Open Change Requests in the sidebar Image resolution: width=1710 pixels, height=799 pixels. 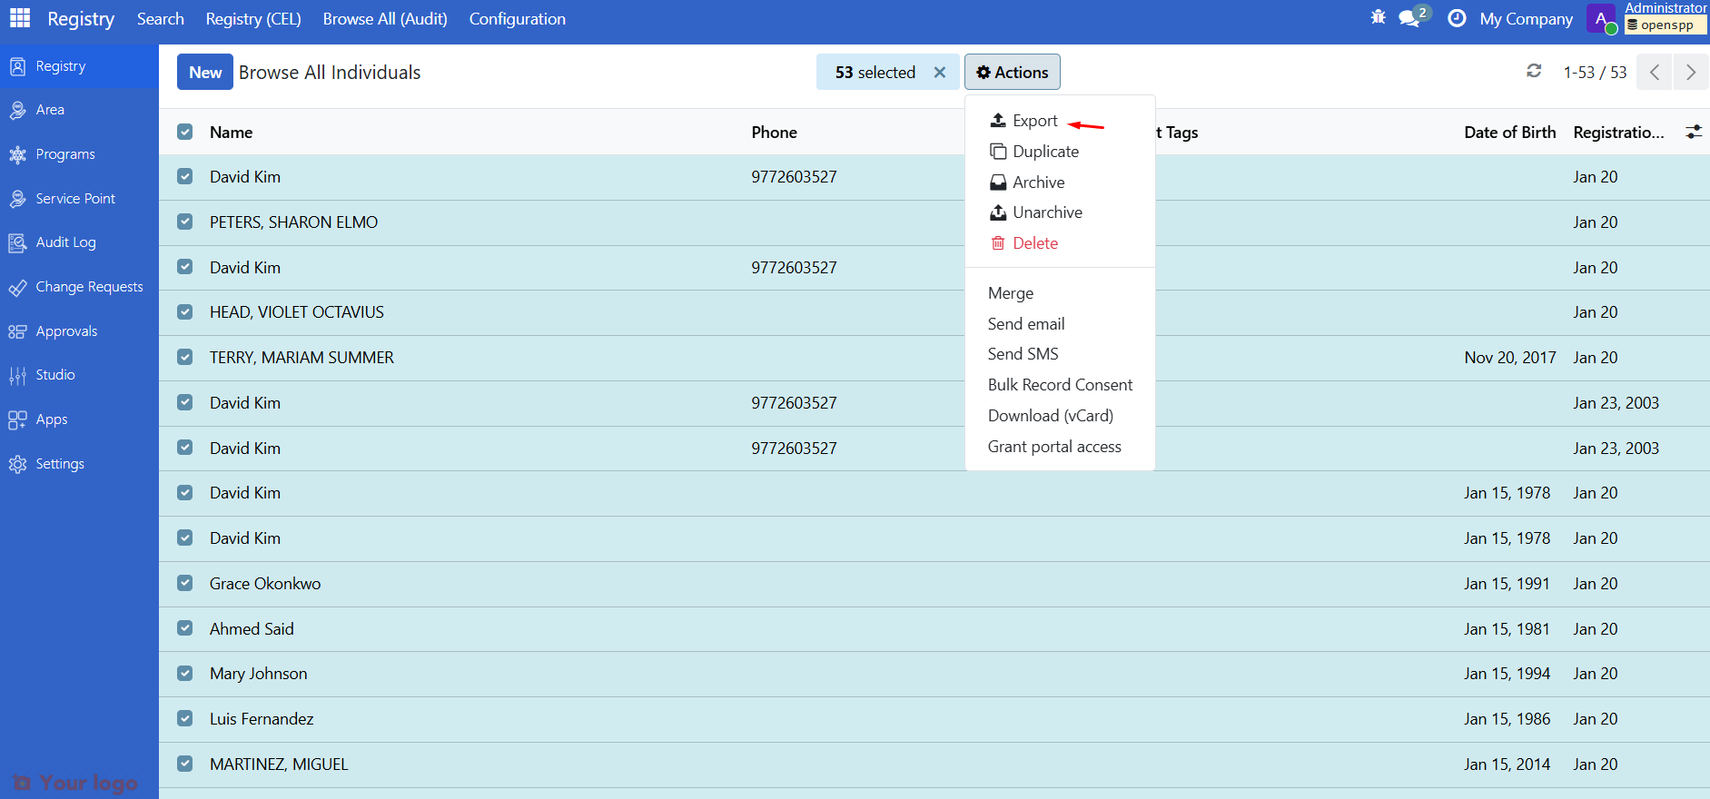[79, 287]
